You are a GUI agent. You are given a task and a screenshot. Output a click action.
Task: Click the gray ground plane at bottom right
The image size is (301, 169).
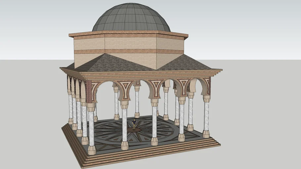[265, 149]
